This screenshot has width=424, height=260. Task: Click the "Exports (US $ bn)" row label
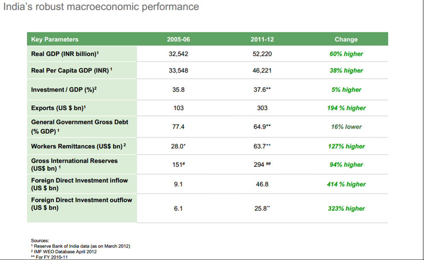coord(58,108)
